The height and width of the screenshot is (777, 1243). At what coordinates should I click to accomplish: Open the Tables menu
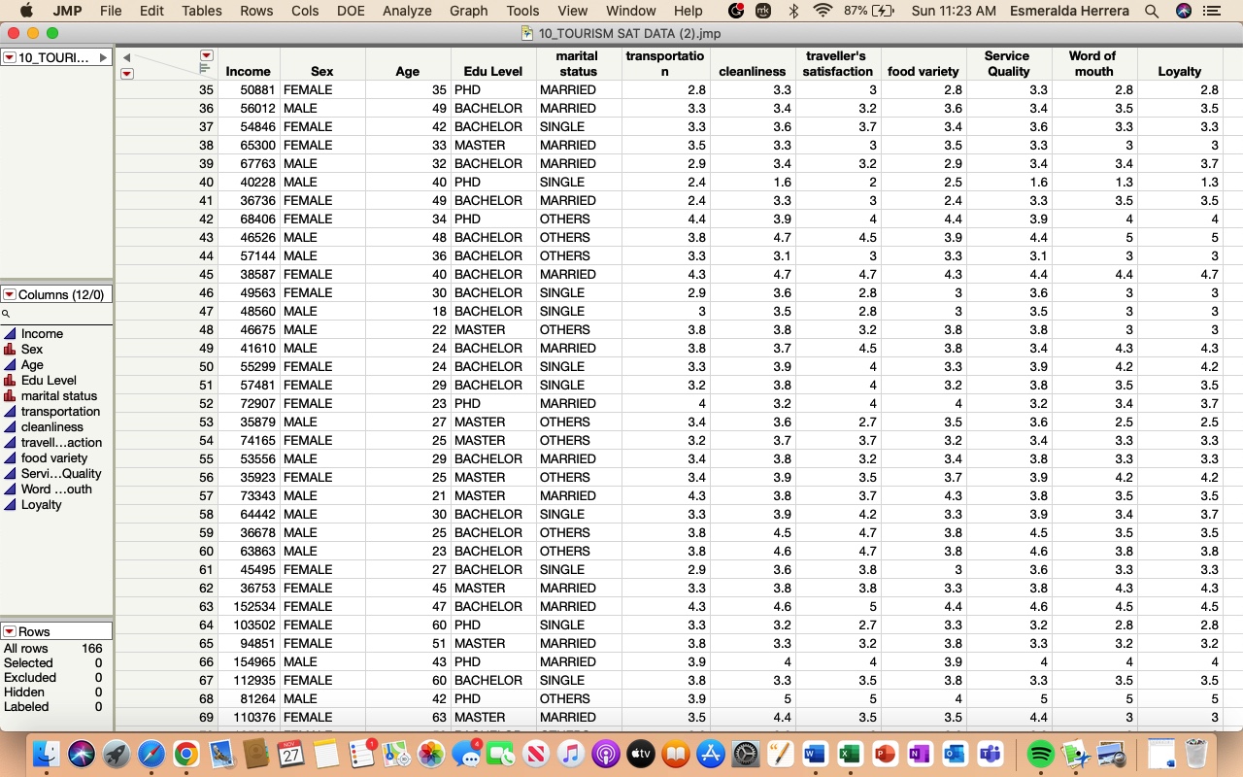click(x=201, y=12)
